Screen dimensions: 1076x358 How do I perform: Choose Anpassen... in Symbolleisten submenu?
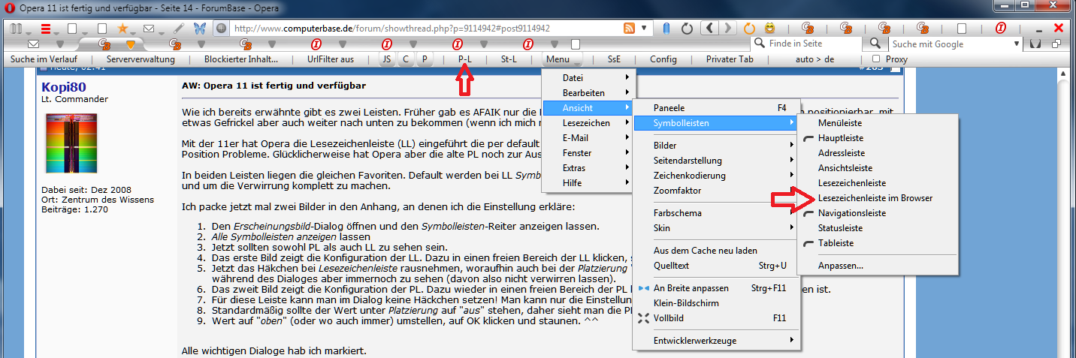coord(877,266)
